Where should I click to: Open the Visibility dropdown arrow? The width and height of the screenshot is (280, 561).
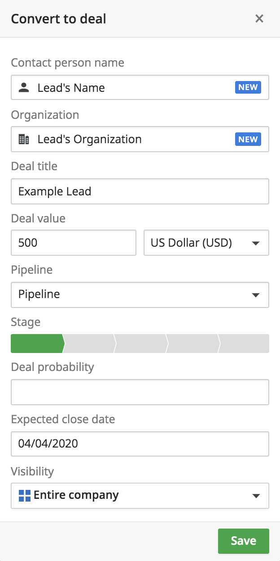[x=256, y=496]
